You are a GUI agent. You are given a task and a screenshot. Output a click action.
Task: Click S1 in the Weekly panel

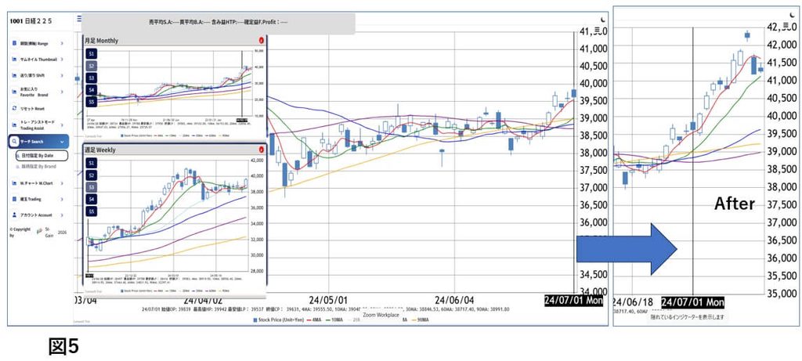pos(91,163)
